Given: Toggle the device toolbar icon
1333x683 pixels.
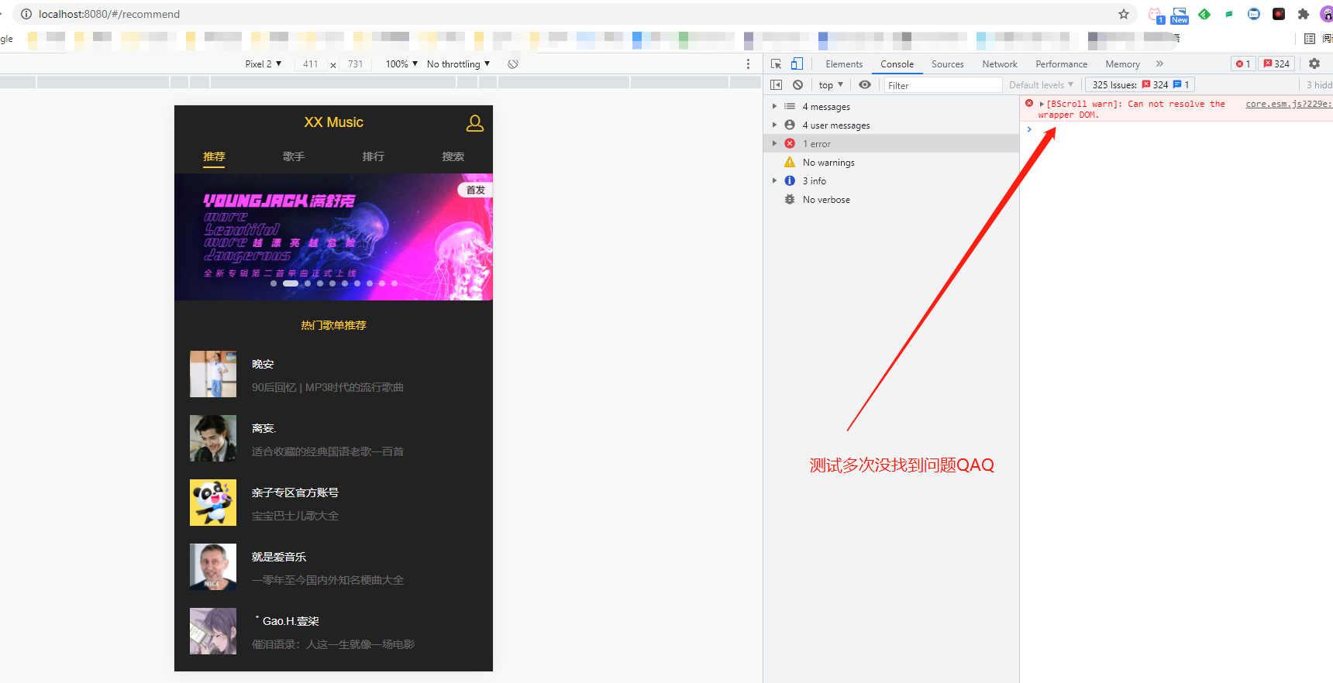Looking at the screenshot, I should (797, 64).
